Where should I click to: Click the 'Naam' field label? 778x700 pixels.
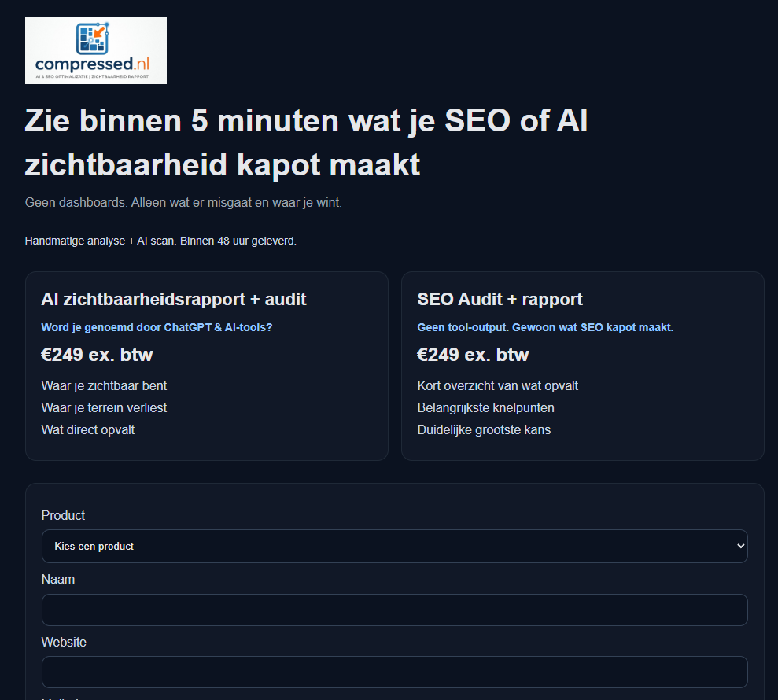[x=58, y=580]
